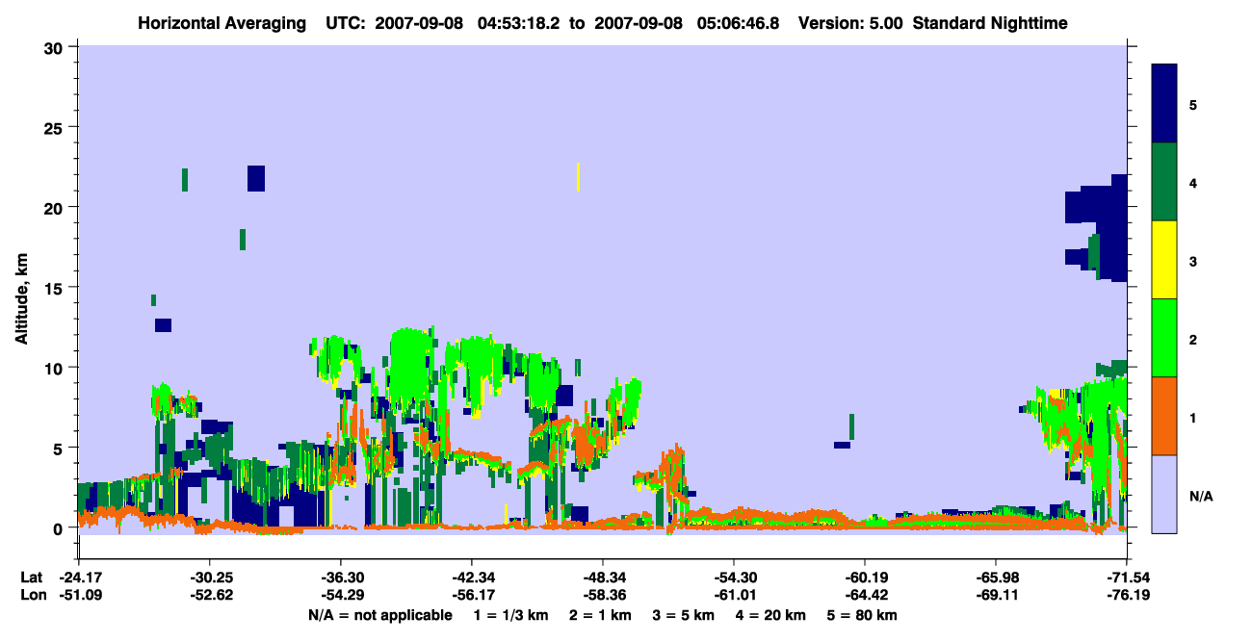This screenshot has height=642, width=1252.
Task: Click longitude value -58.36
Action: [x=602, y=595]
